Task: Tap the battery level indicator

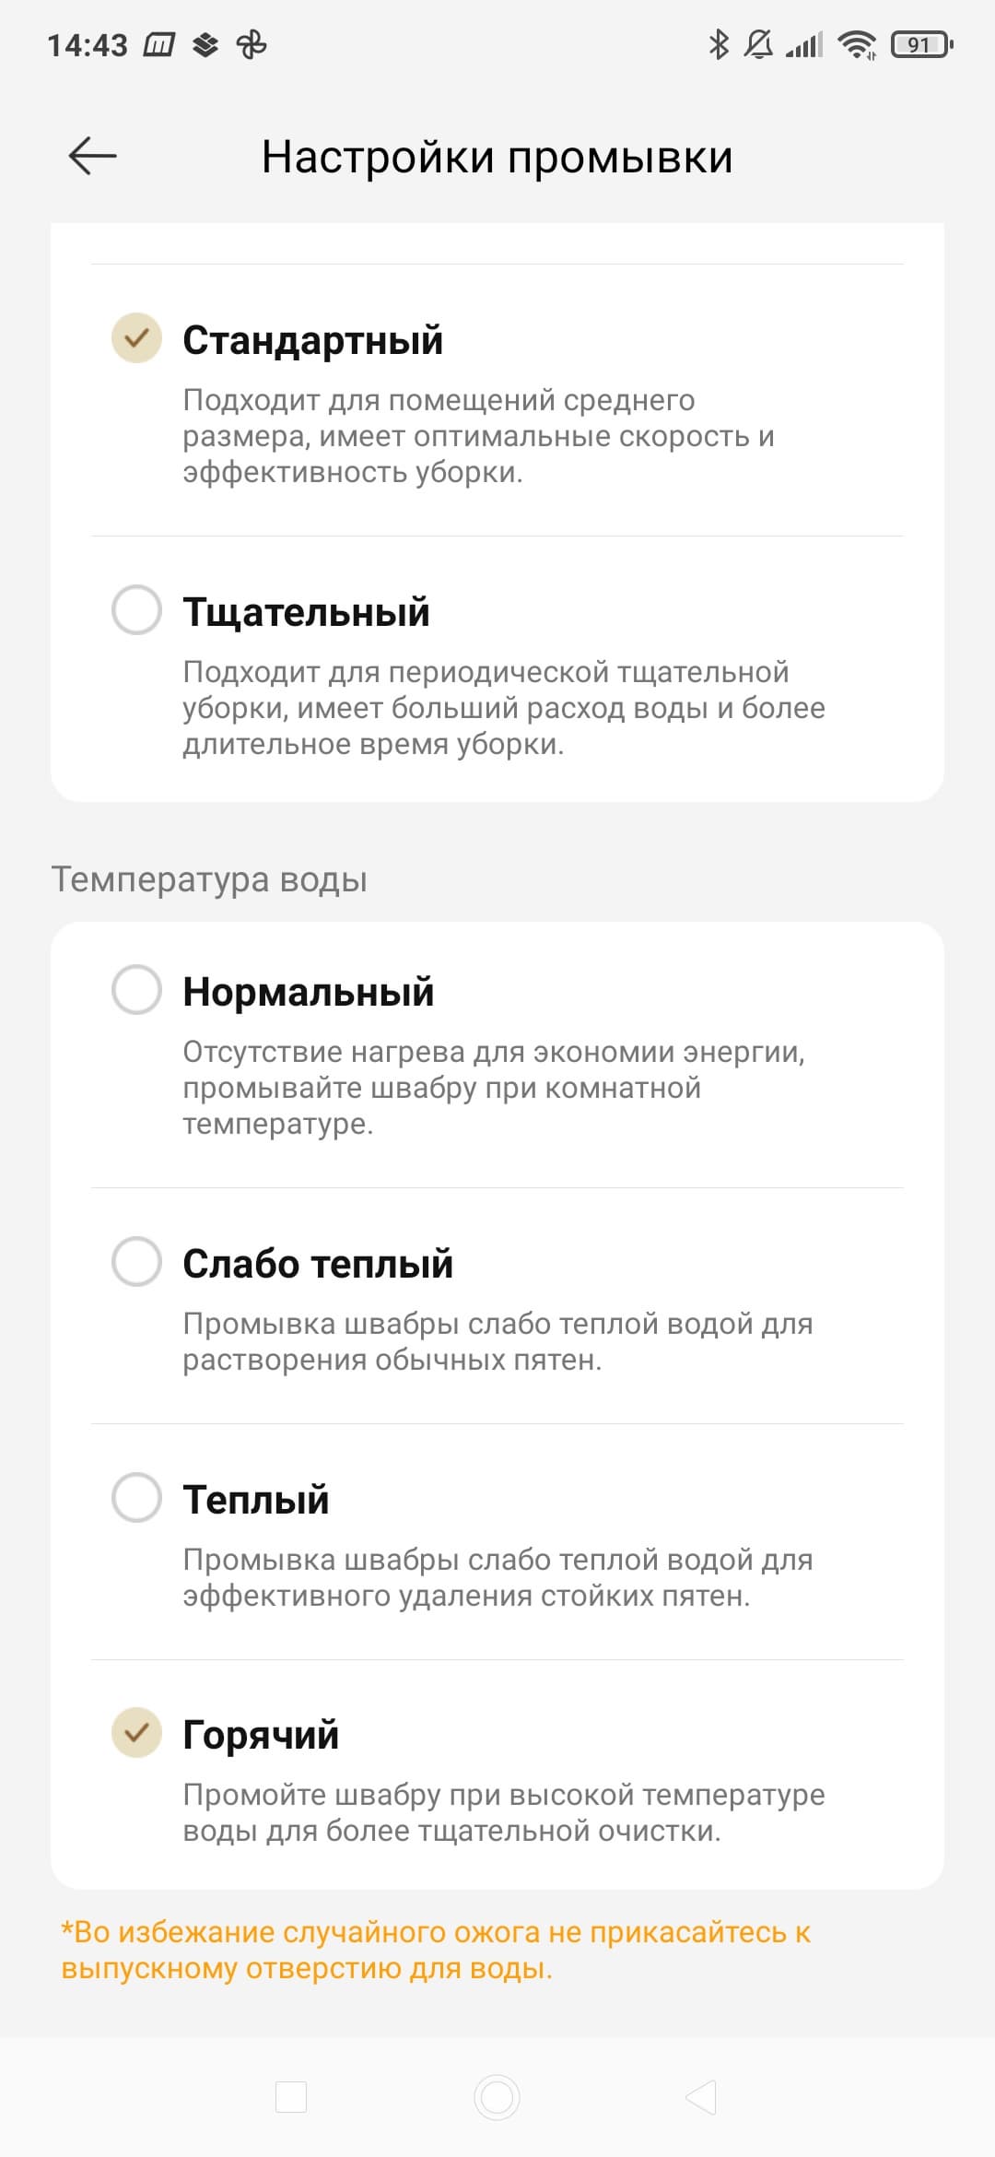Action: [x=921, y=44]
